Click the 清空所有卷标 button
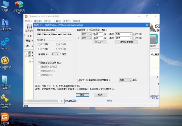 tap(126, 42)
